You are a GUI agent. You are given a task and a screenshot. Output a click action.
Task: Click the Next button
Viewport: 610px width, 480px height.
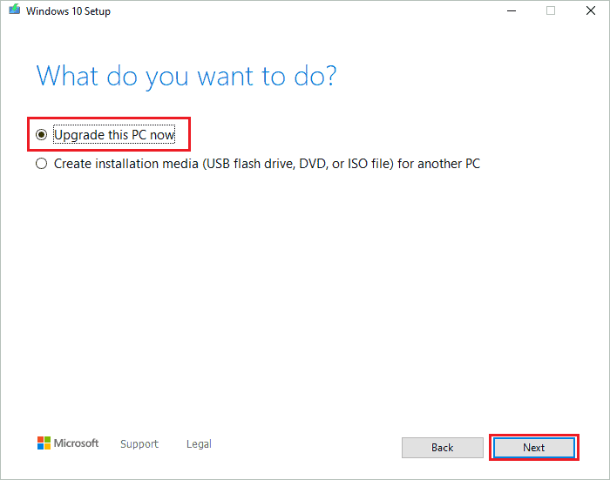pos(533,447)
